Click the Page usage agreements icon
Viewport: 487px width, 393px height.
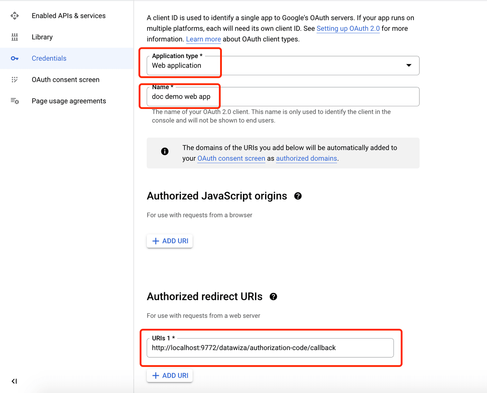point(15,101)
